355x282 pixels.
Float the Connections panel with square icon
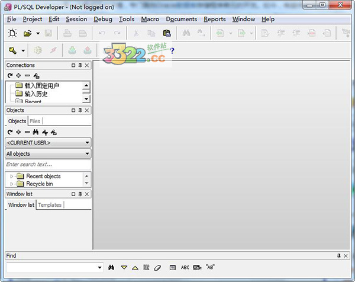click(73, 65)
